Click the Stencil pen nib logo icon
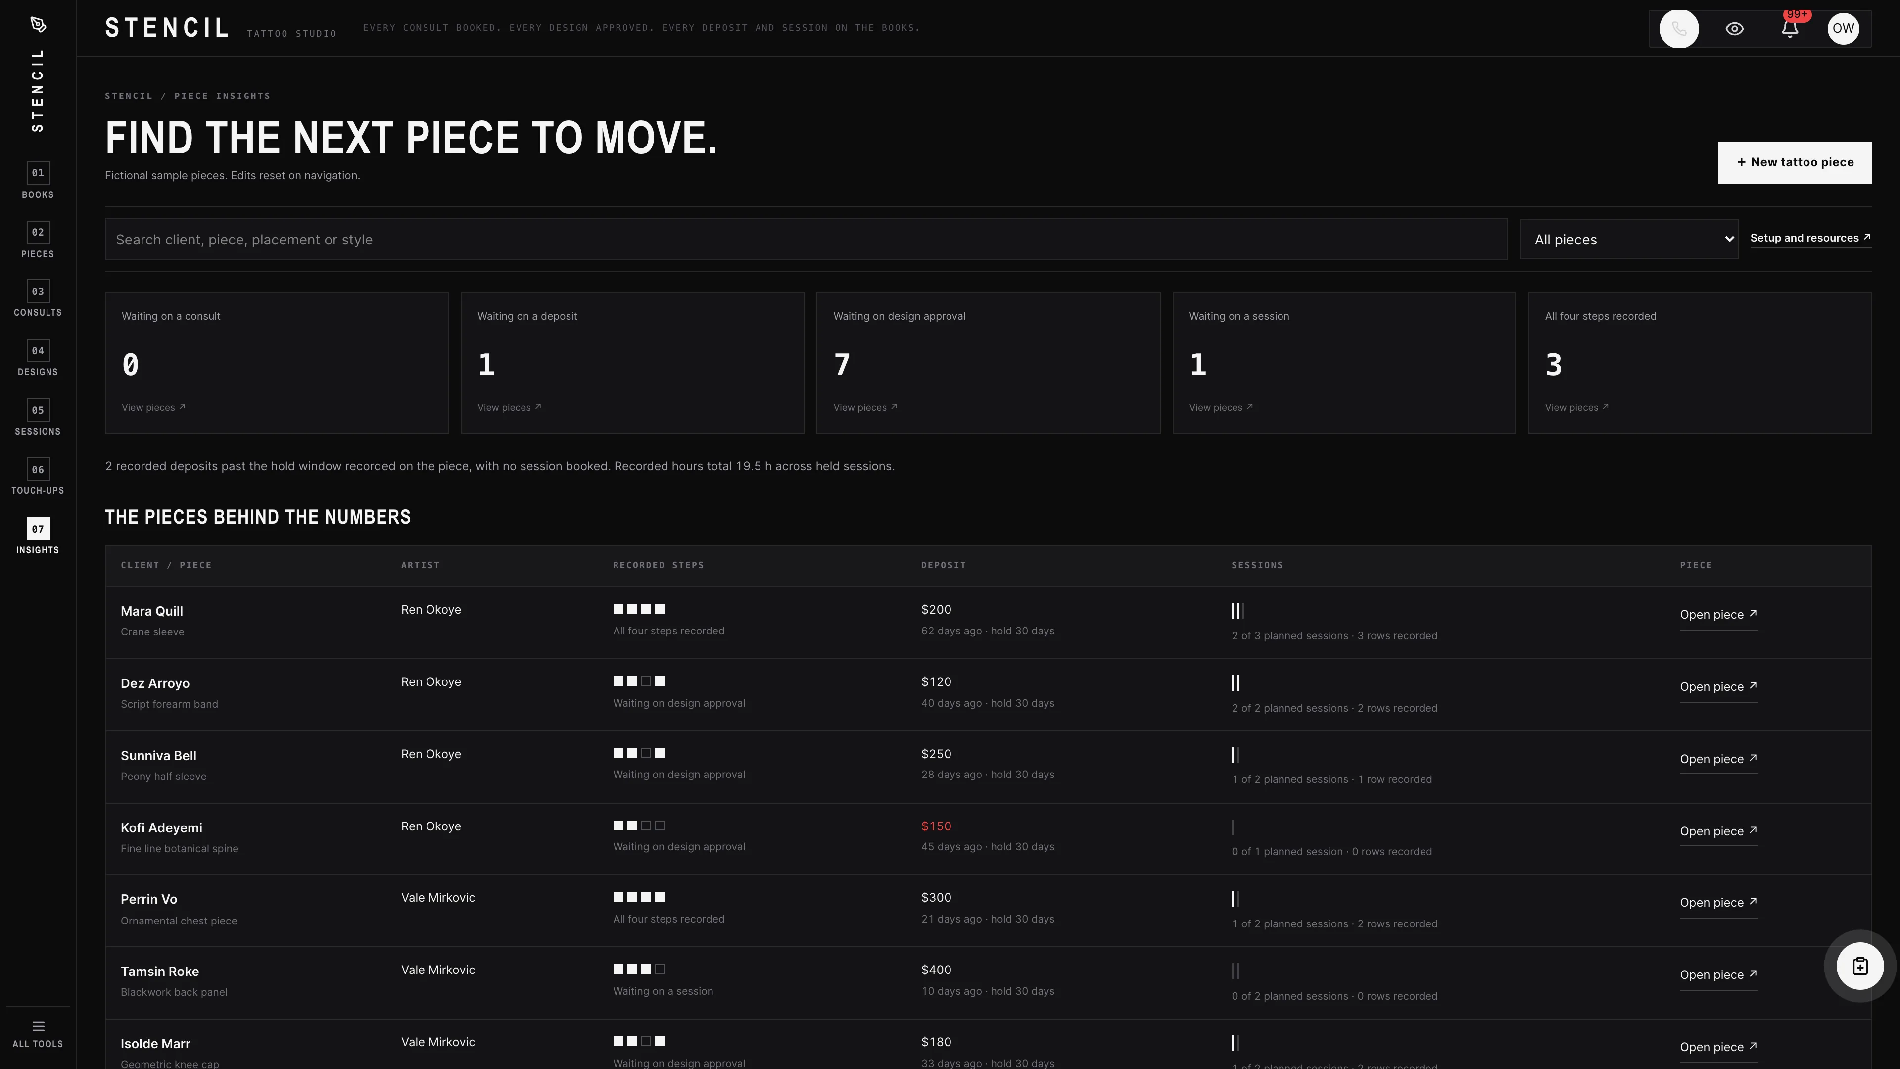This screenshot has height=1069, width=1900. coord(39,25)
